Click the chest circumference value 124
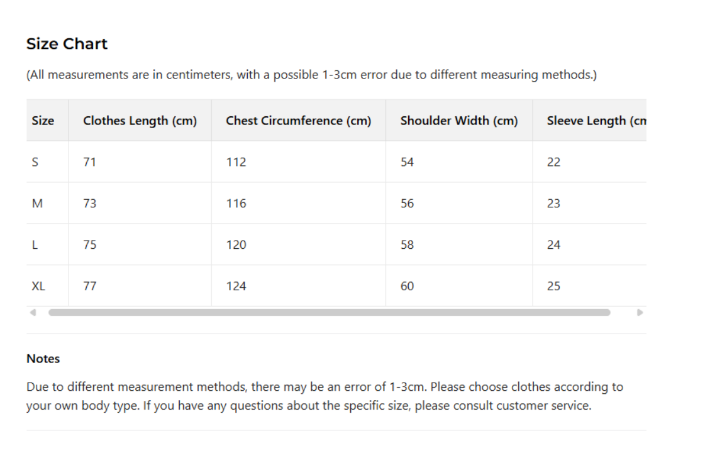This screenshot has height=458, width=727. tap(236, 286)
